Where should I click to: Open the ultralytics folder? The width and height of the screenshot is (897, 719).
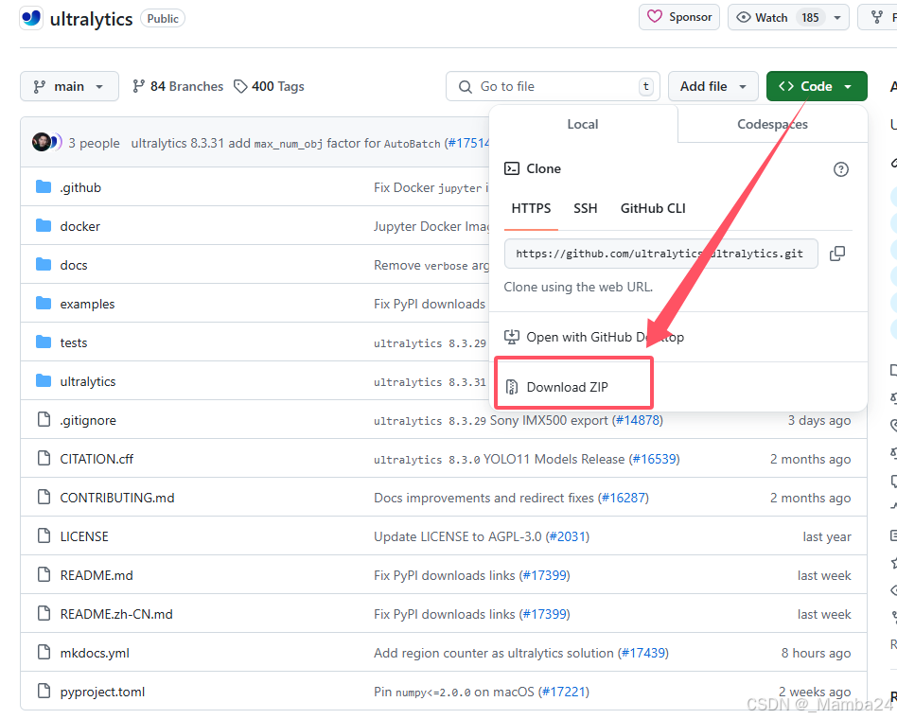88,381
